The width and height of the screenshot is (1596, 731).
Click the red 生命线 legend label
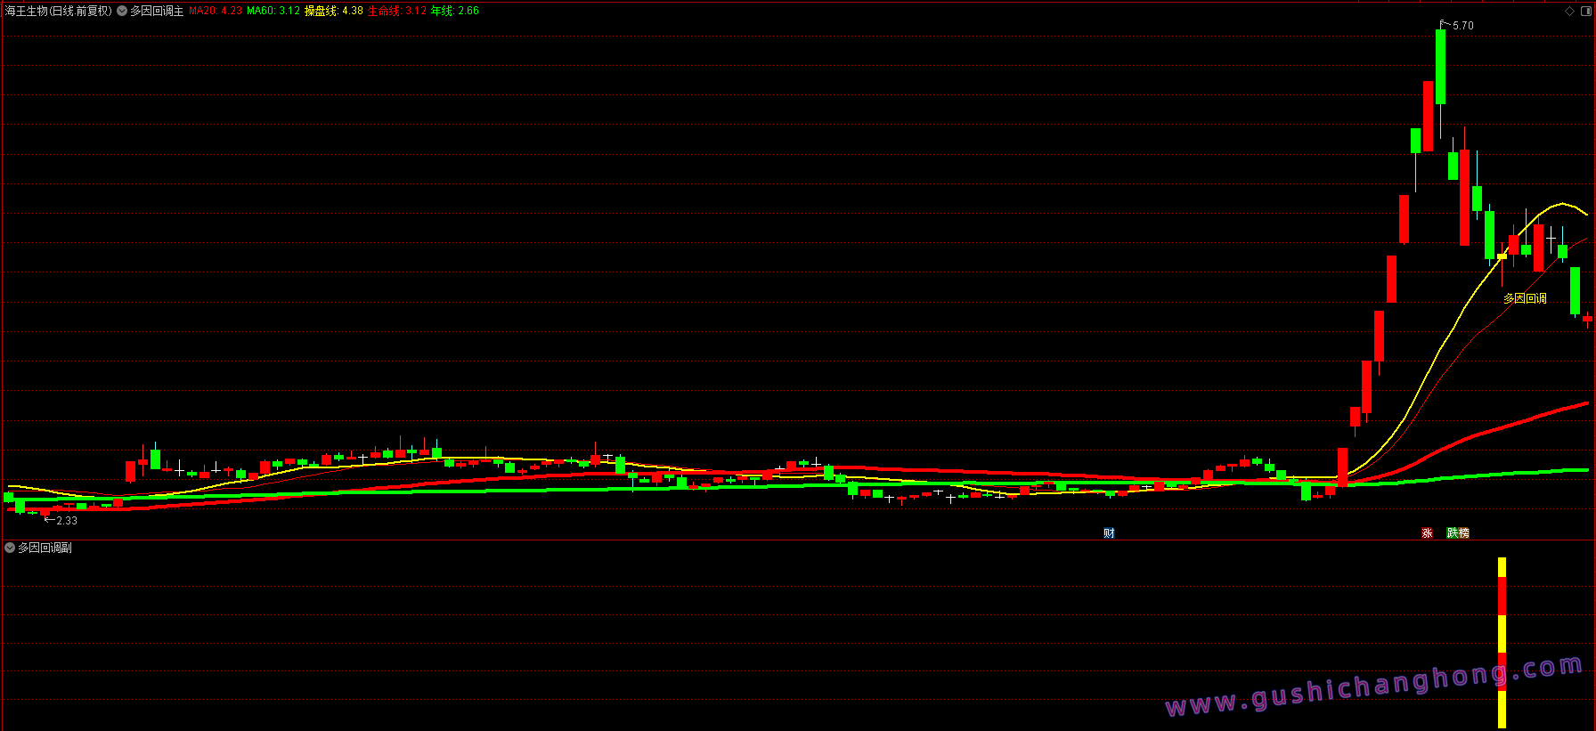pyautogui.click(x=397, y=11)
